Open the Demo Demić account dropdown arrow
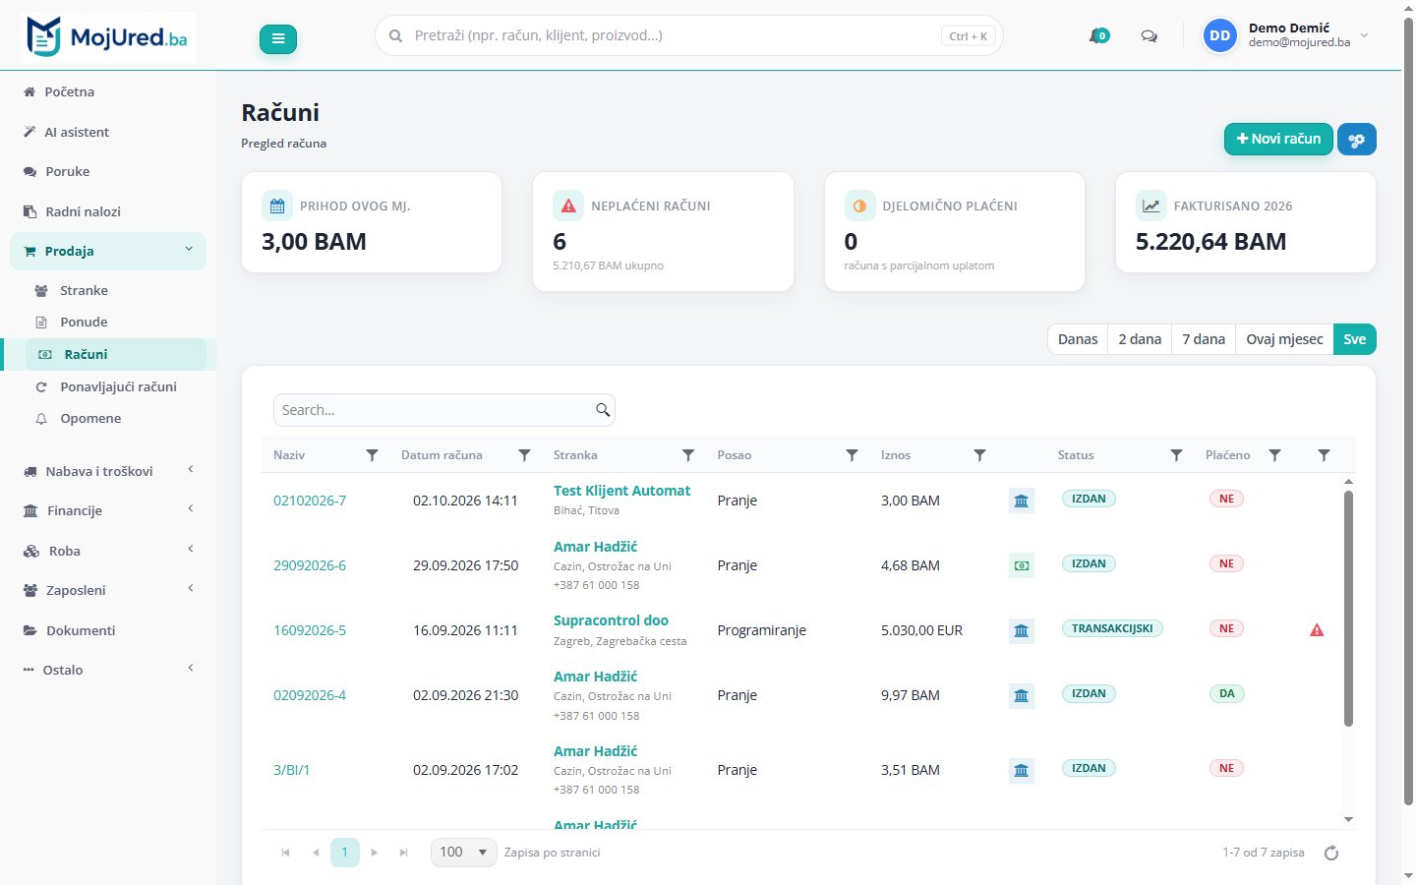Image resolution: width=1416 pixels, height=885 pixels. 1364,35
